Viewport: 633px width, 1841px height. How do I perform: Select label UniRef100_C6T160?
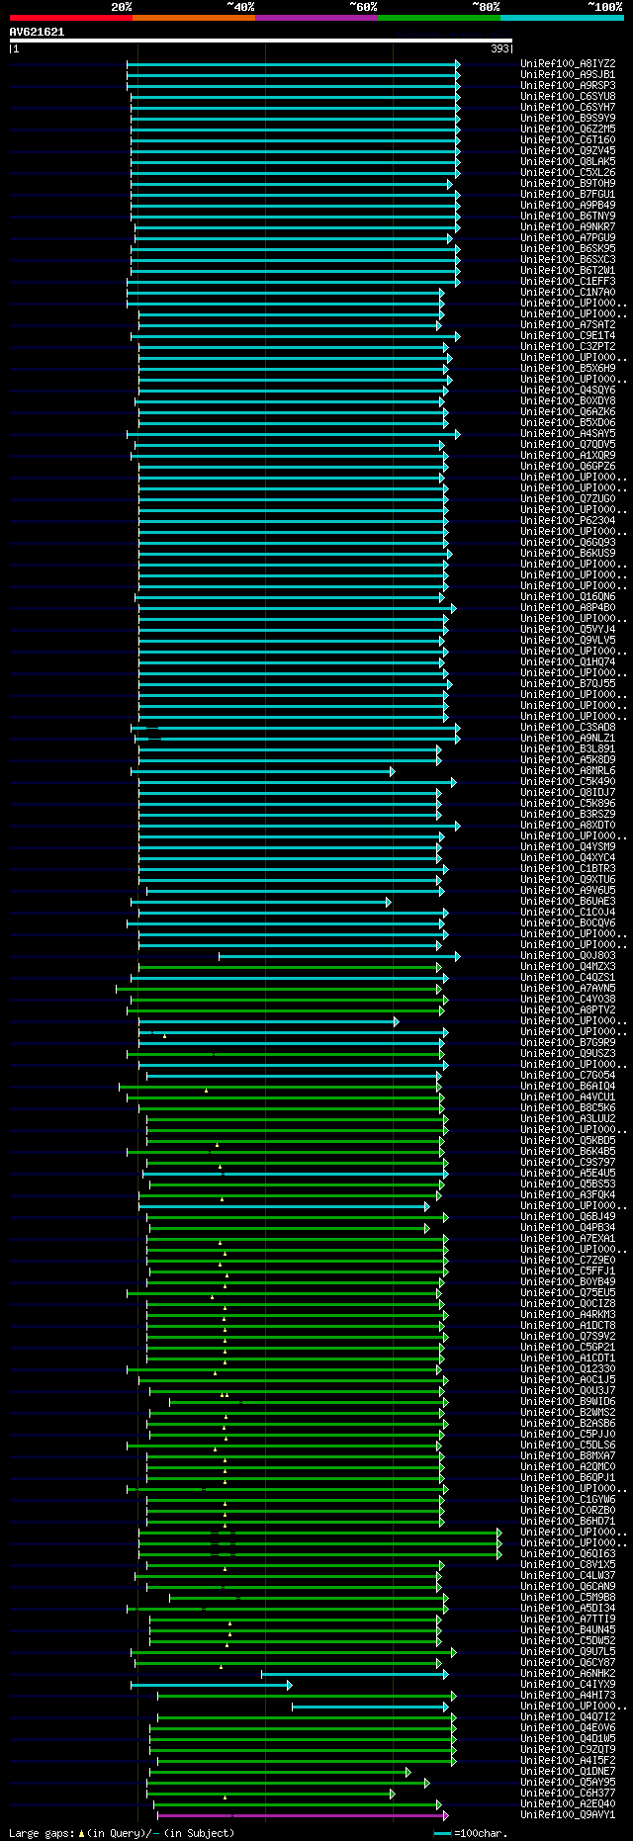568,139
